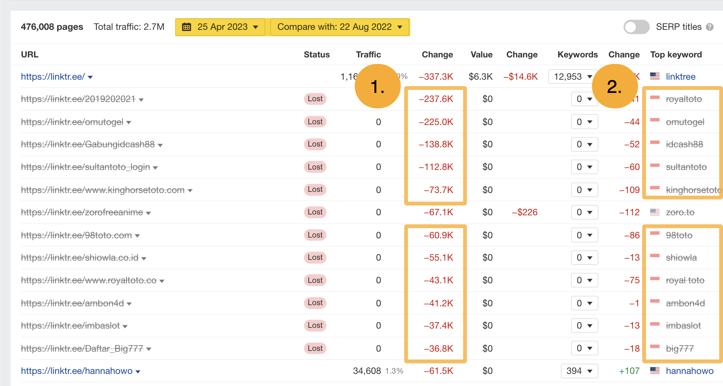
Task: Open the linktree top keyword link
Action: (x=680, y=76)
